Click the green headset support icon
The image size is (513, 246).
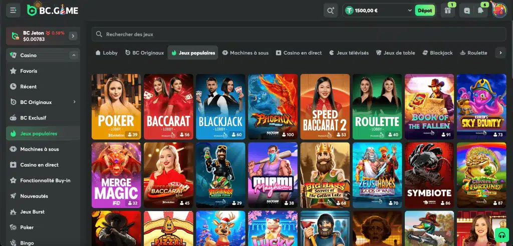pos(501,234)
